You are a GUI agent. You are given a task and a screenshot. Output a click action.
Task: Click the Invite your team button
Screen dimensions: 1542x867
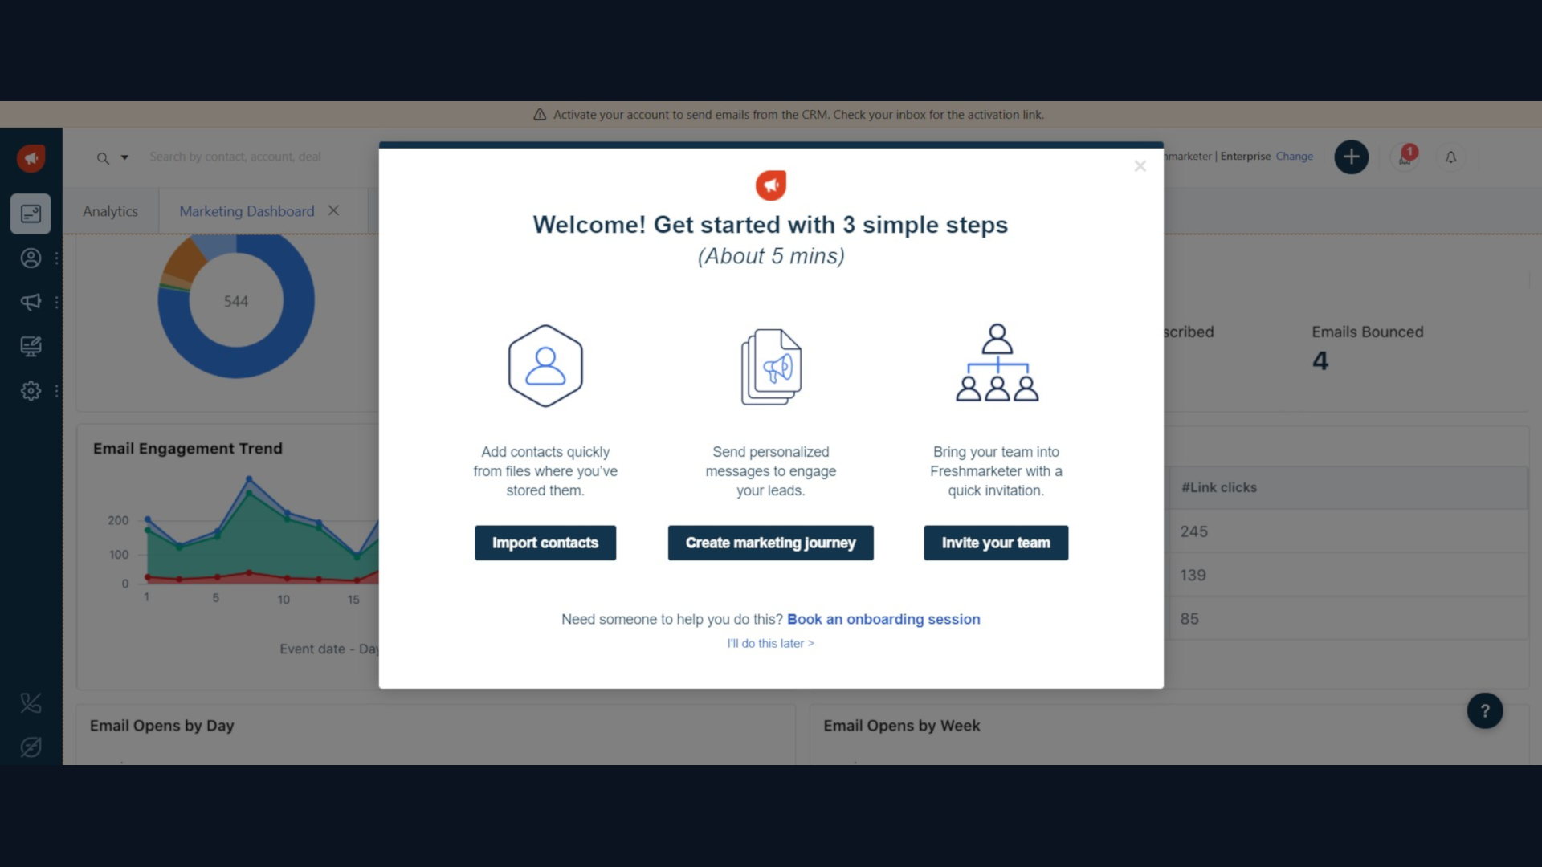(996, 542)
